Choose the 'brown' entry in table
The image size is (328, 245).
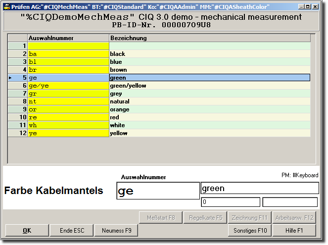pyautogui.click(x=209, y=70)
